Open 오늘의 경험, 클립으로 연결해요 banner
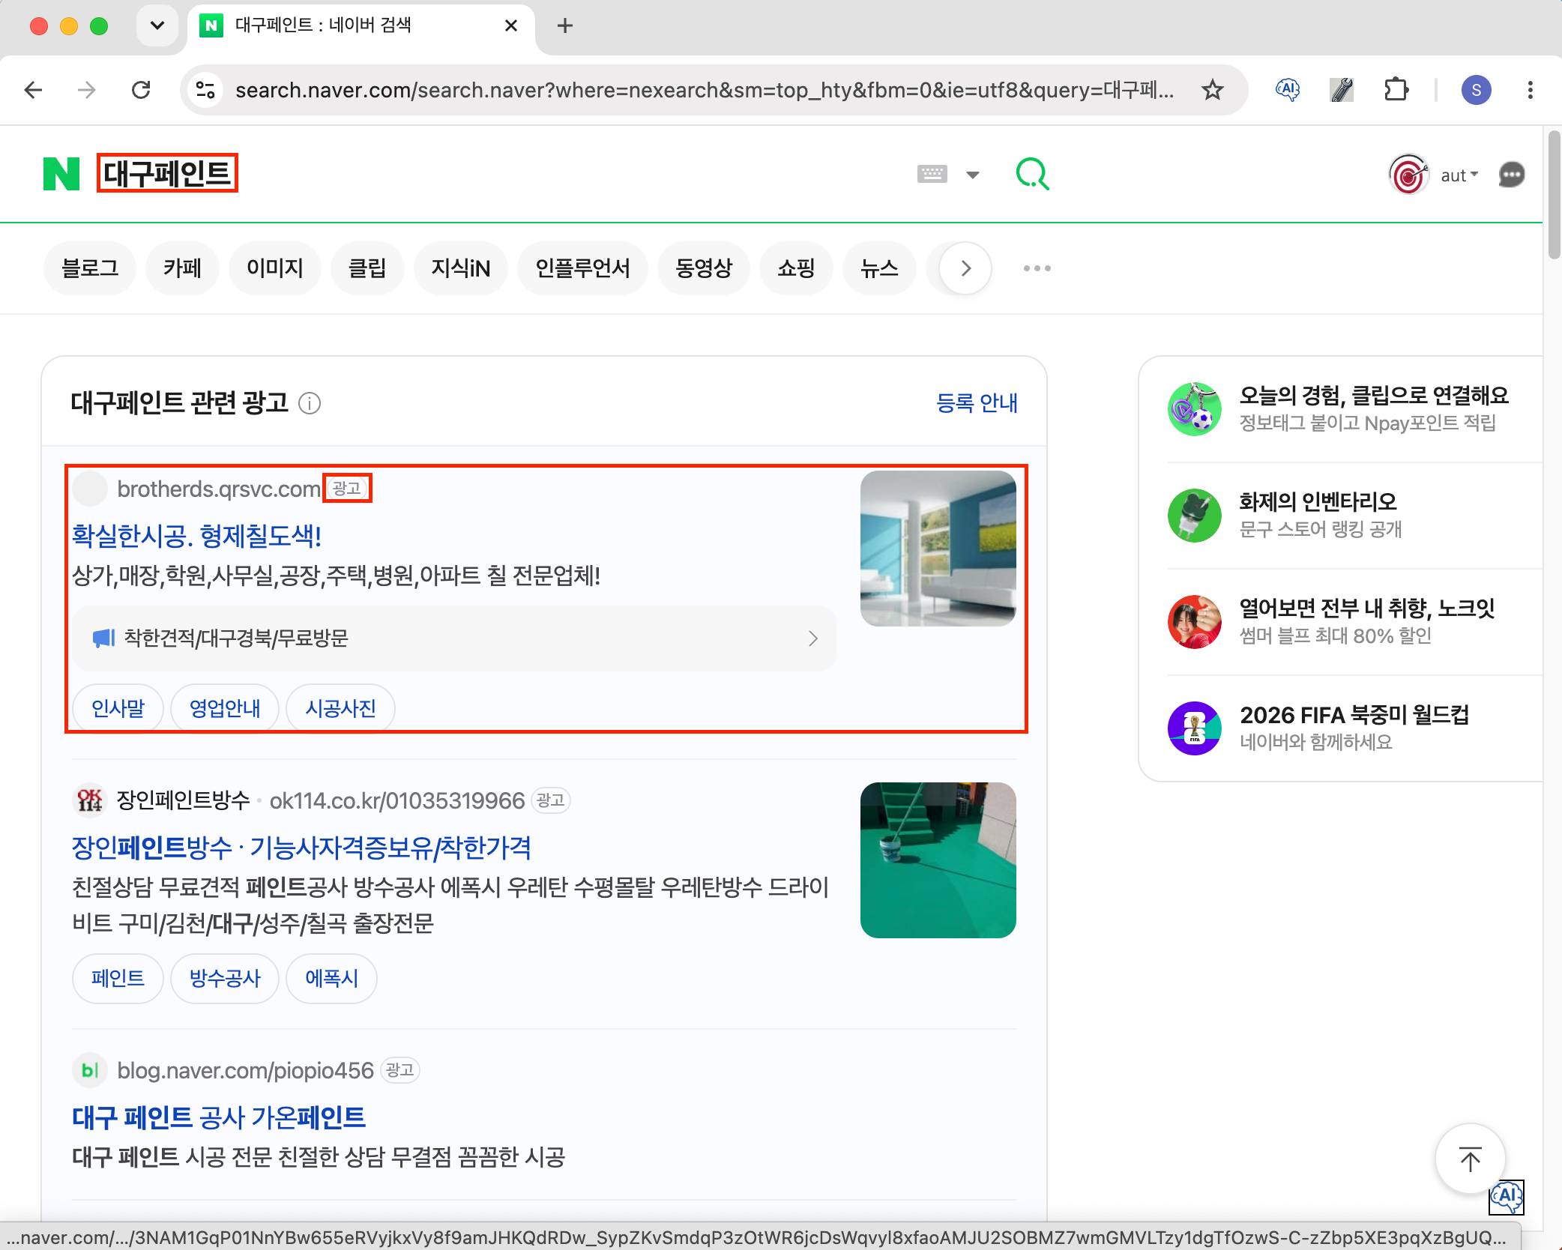1562x1250 pixels. (x=1373, y=396)
